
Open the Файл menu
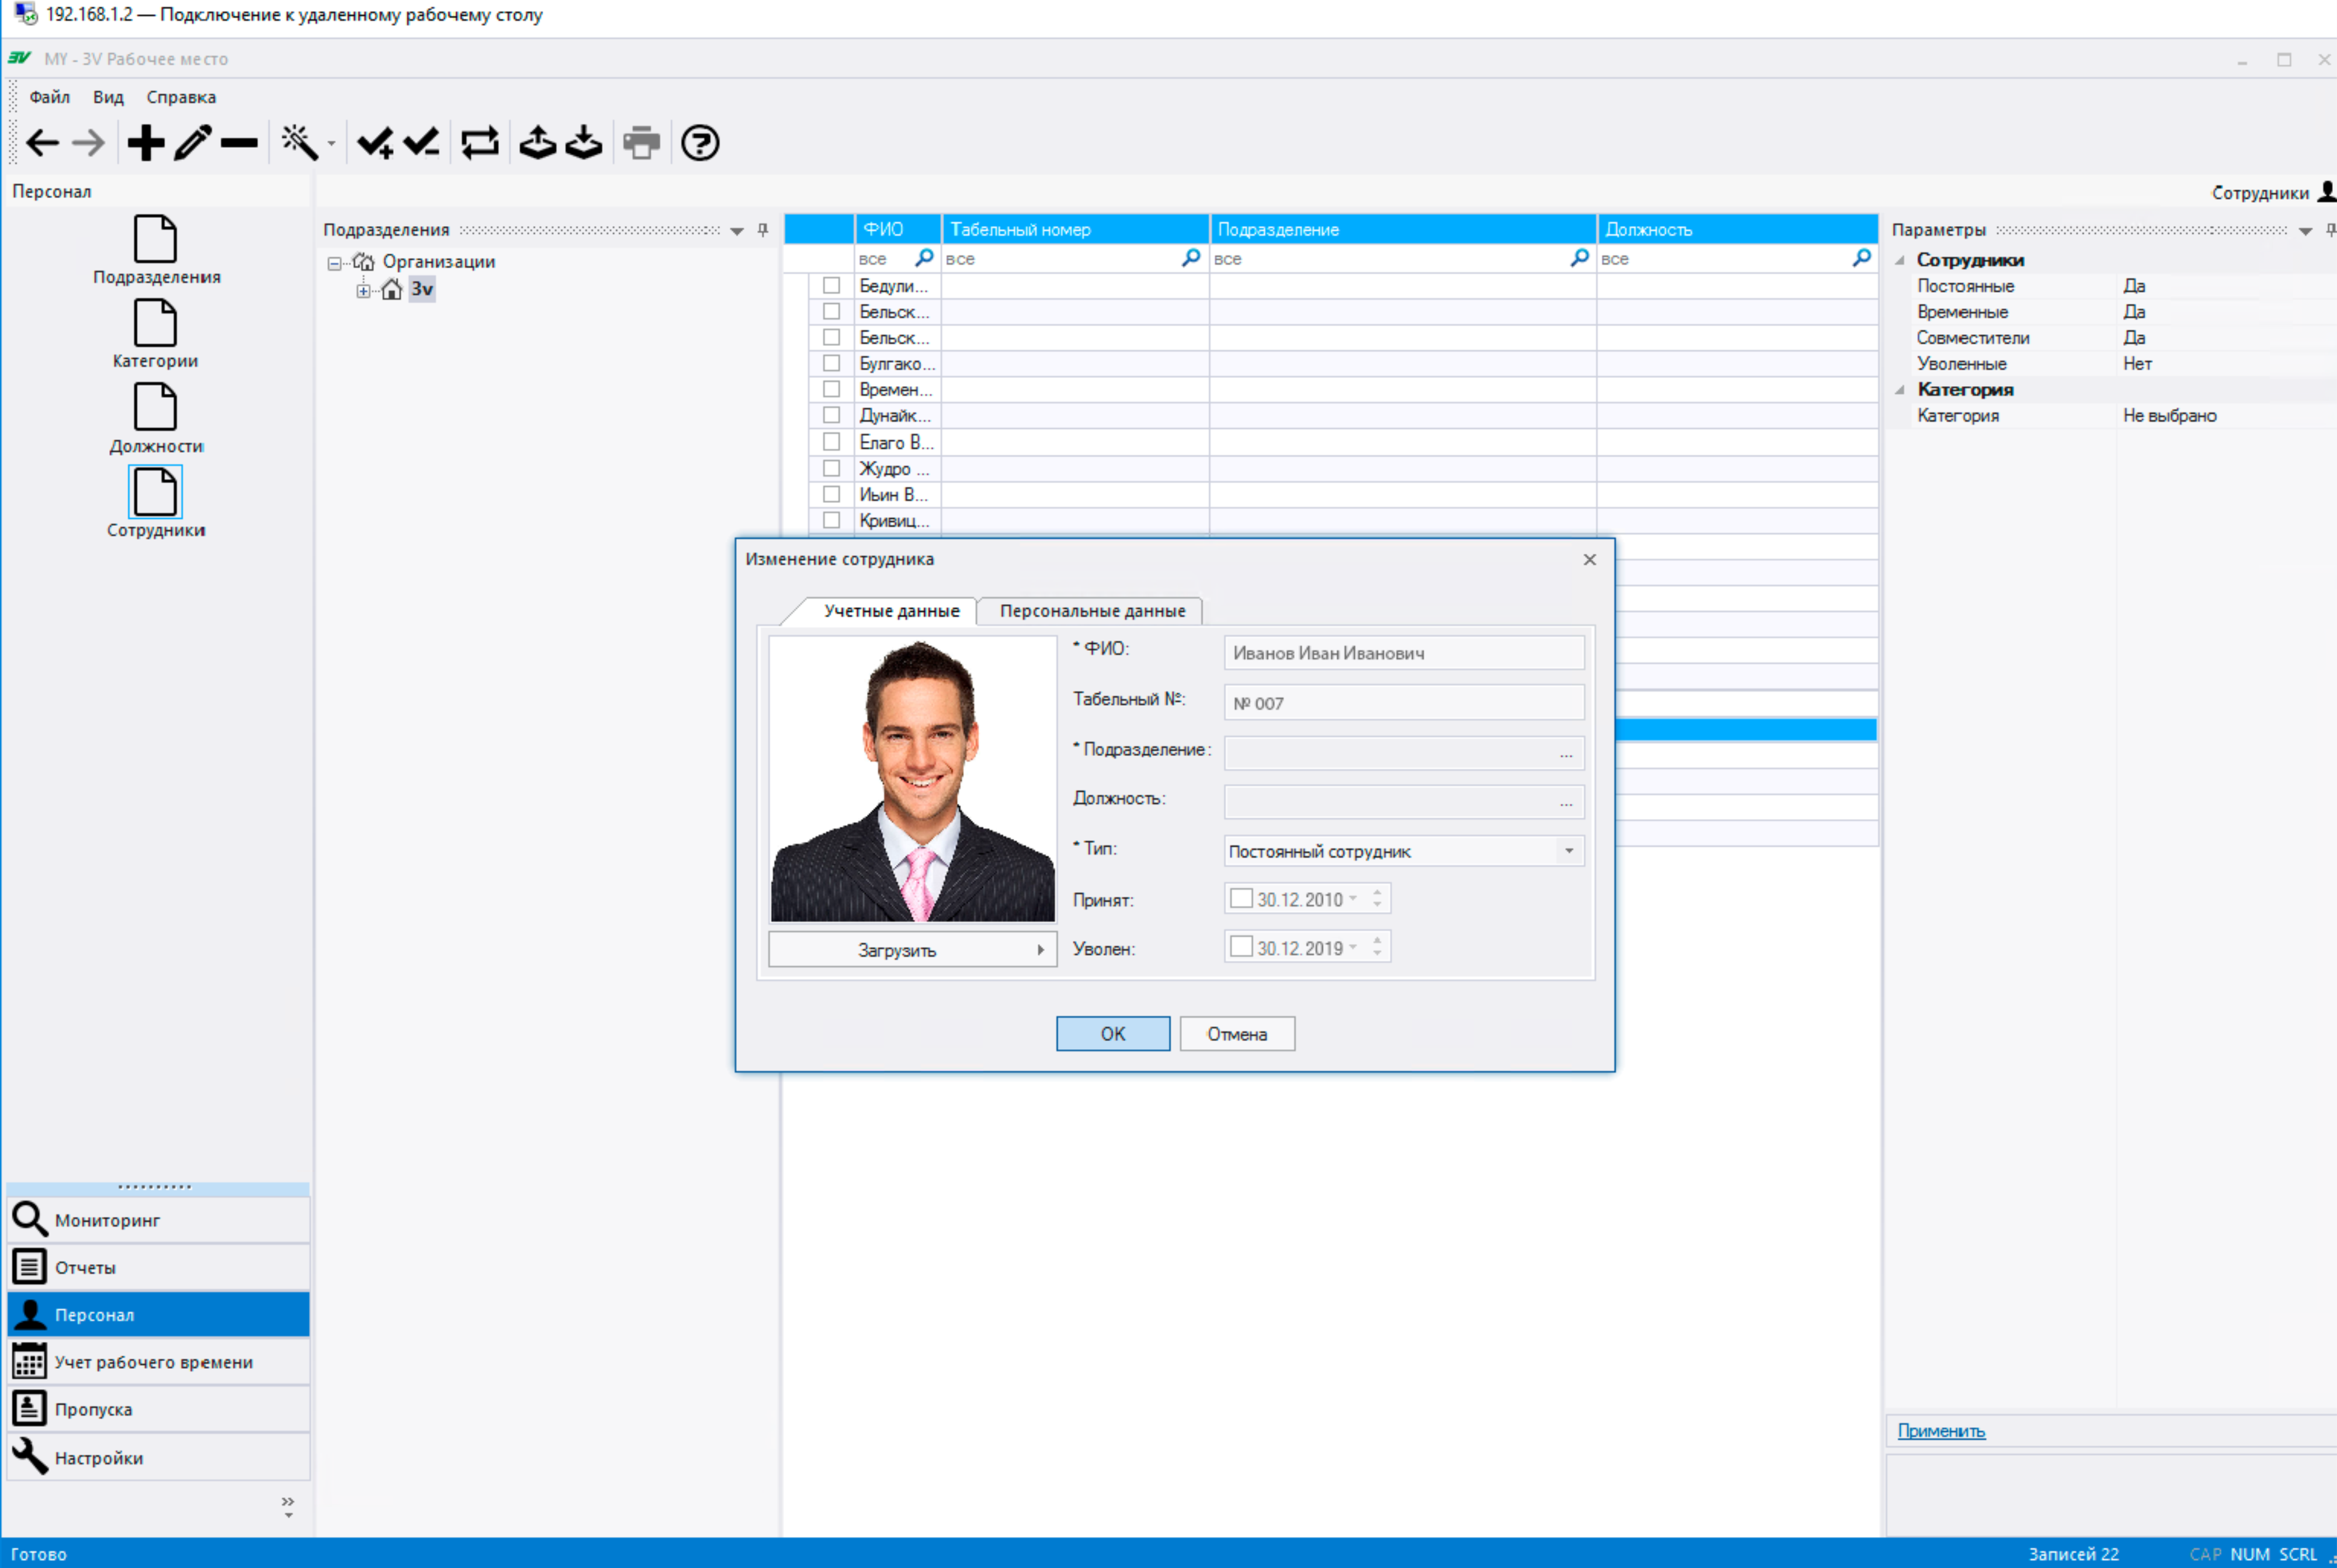click(x=49, y=97)
